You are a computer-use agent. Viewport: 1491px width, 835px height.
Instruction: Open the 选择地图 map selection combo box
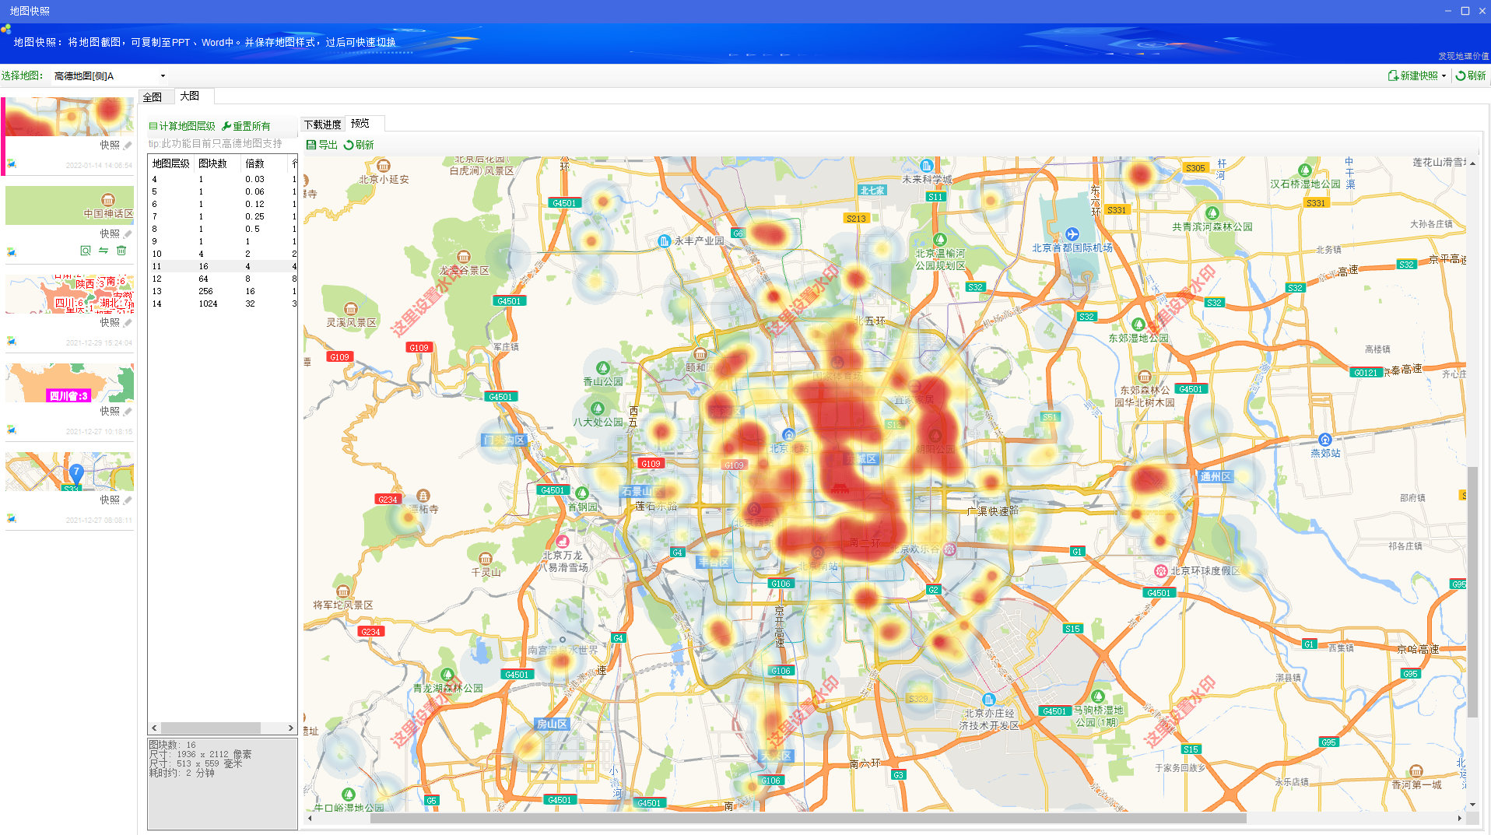point(110,75)
